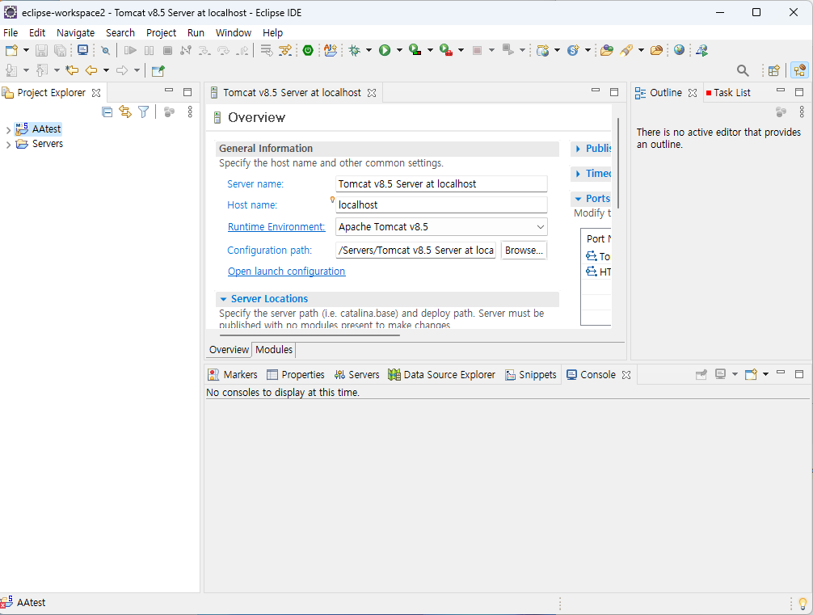Open the New wizard dropdown arrow
The height and width of the screenshot is (615, 813).
click(26, 50)
